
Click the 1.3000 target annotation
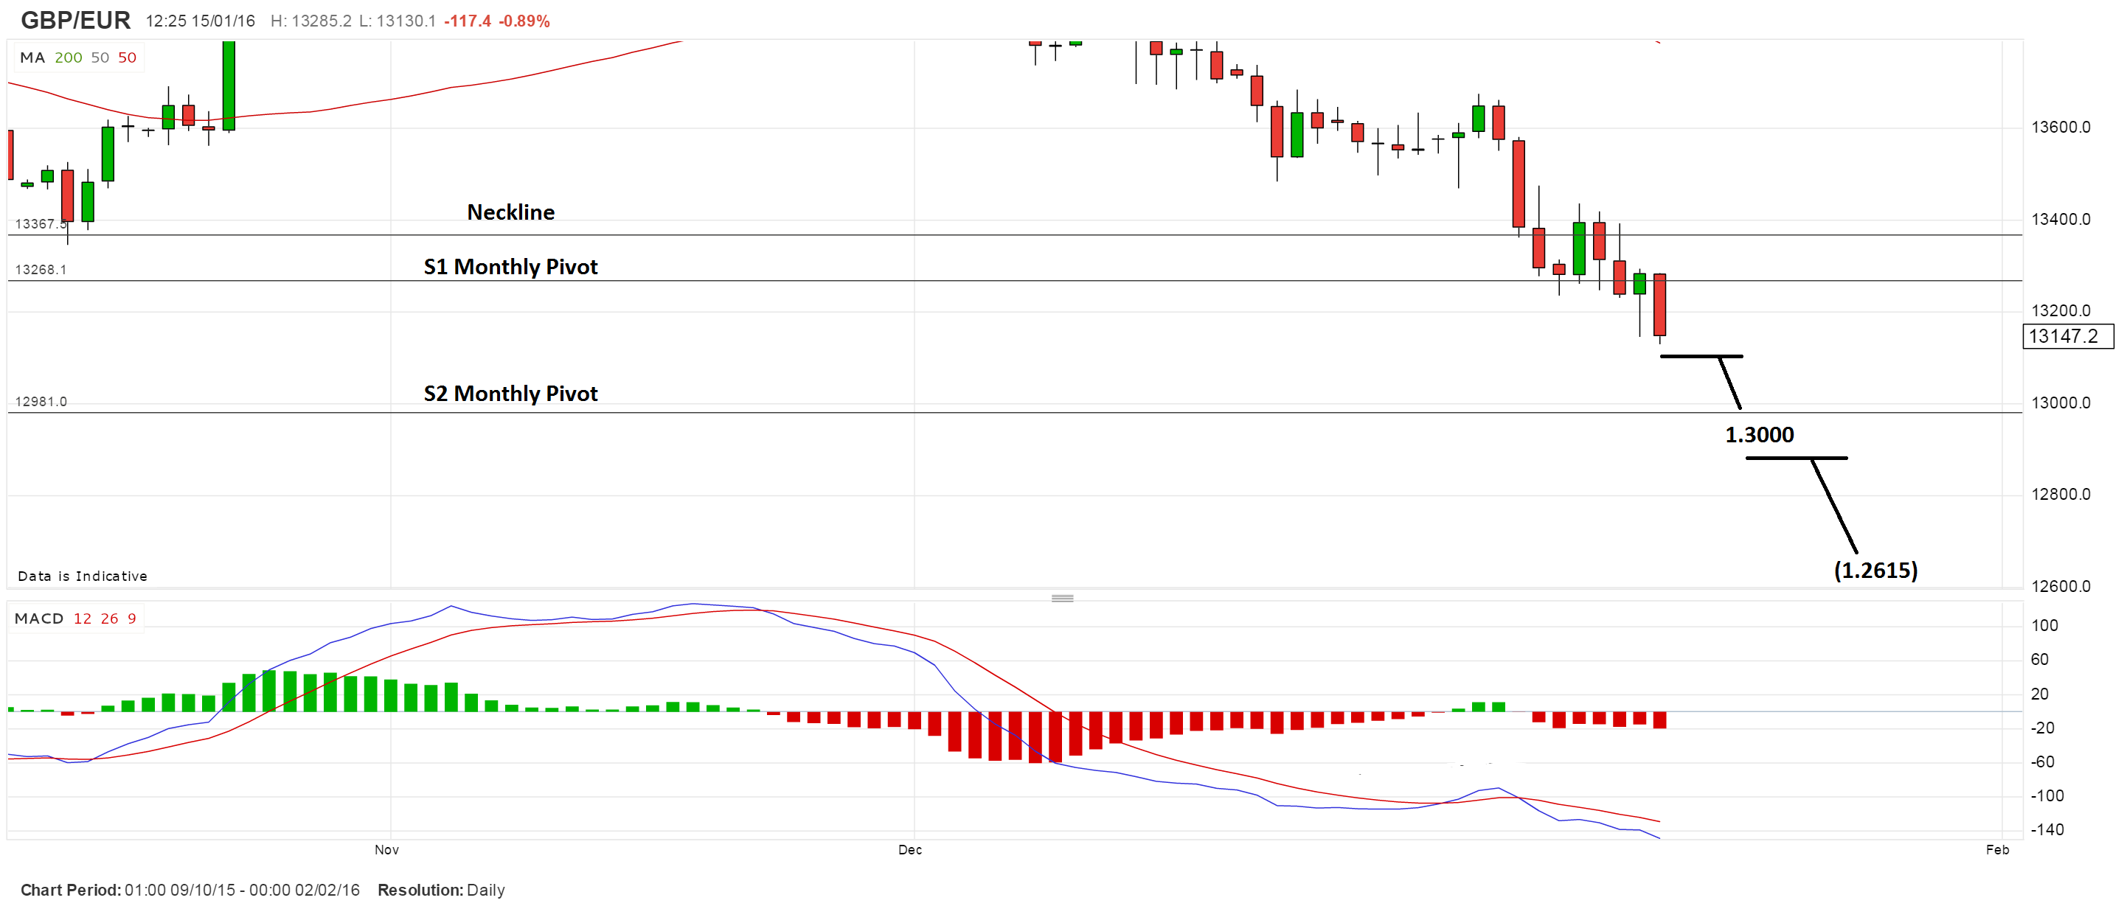1759,435
